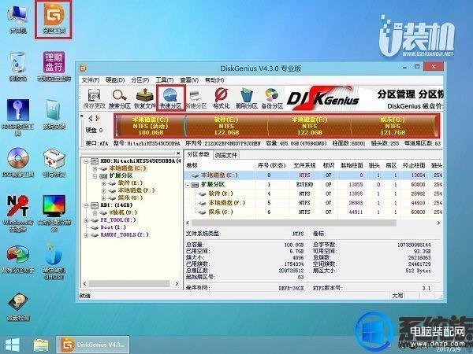
Task: Click the Recover Files (恢复文件) toolbar icon
Action: coord(145,99)
